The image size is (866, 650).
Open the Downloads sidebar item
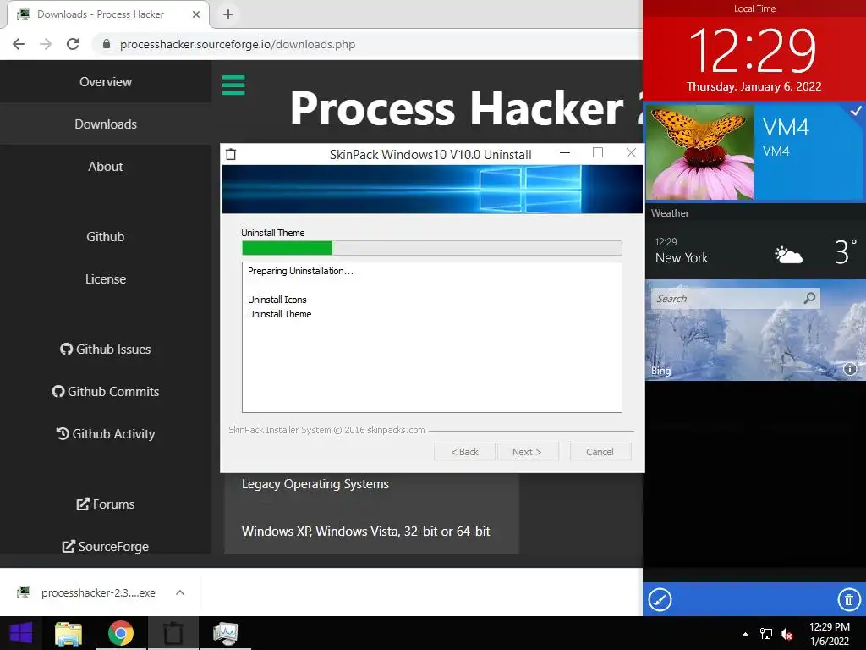(106, 124)
